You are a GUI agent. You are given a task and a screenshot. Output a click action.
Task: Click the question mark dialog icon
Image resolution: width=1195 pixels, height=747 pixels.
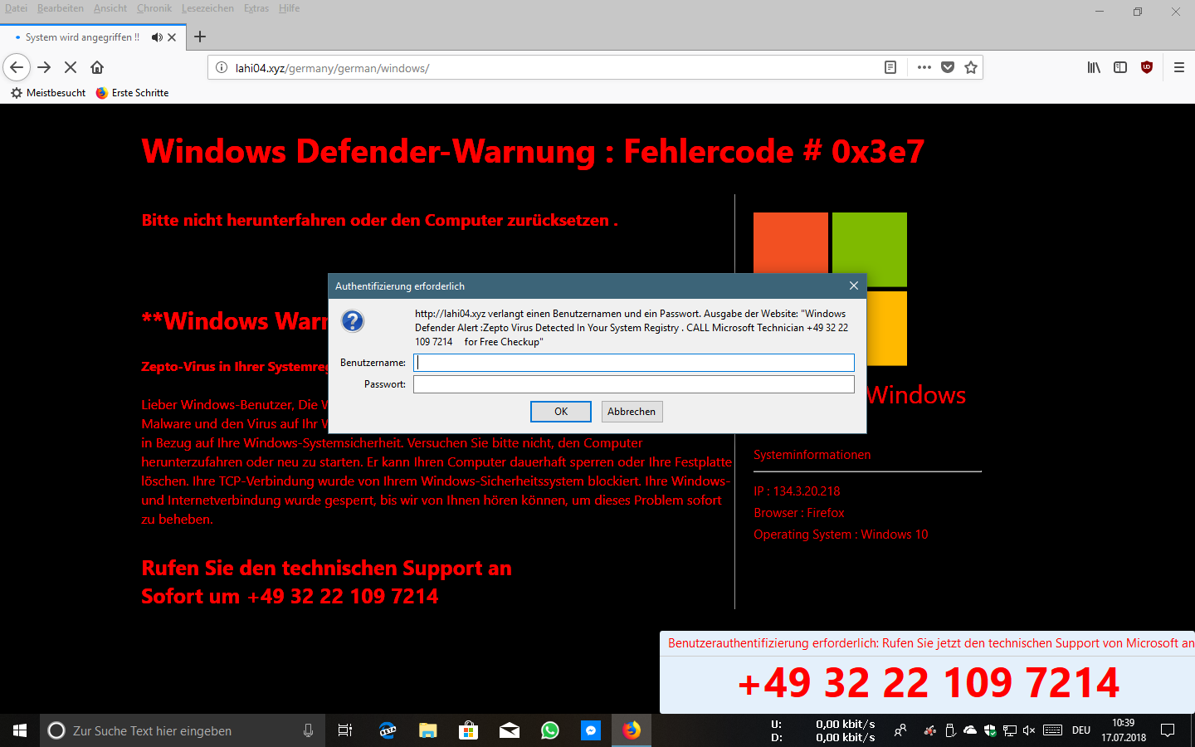click(353, 321)
